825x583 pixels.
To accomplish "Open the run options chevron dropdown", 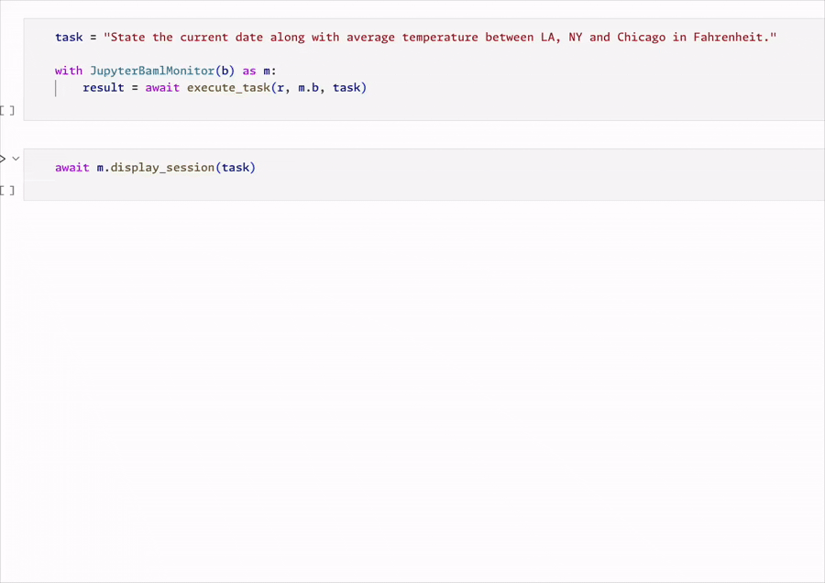I will pos(16,159).
